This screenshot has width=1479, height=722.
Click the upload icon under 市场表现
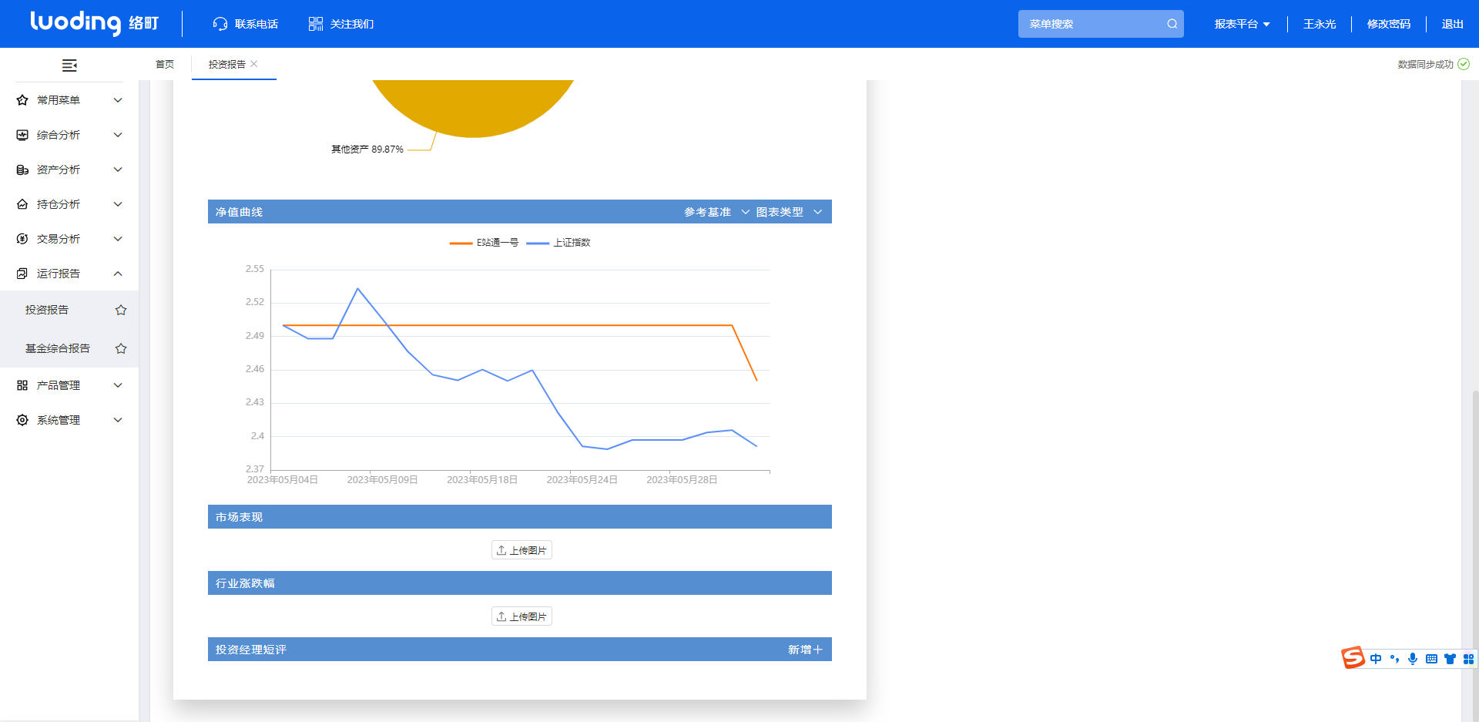point(501,550)
